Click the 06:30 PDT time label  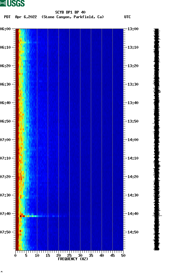click(x=6, y=84)
